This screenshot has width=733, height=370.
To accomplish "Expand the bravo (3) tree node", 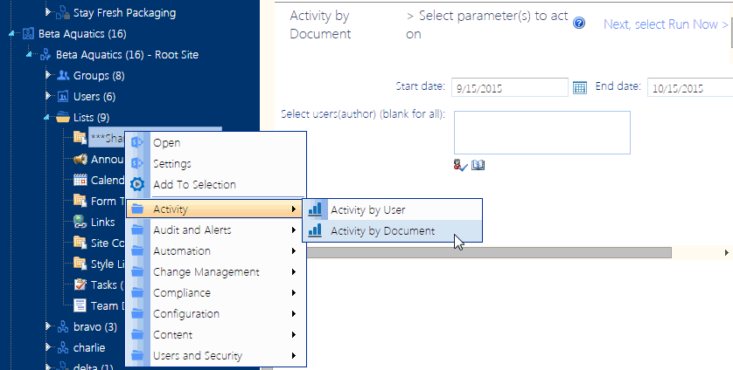I will (x=48, y=326).
